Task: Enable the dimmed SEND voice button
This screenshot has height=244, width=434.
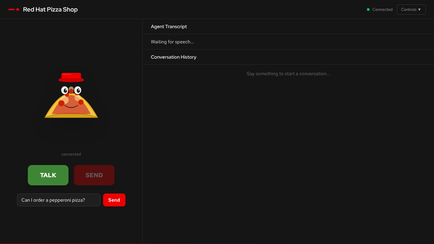Action: tap(94, 175)
